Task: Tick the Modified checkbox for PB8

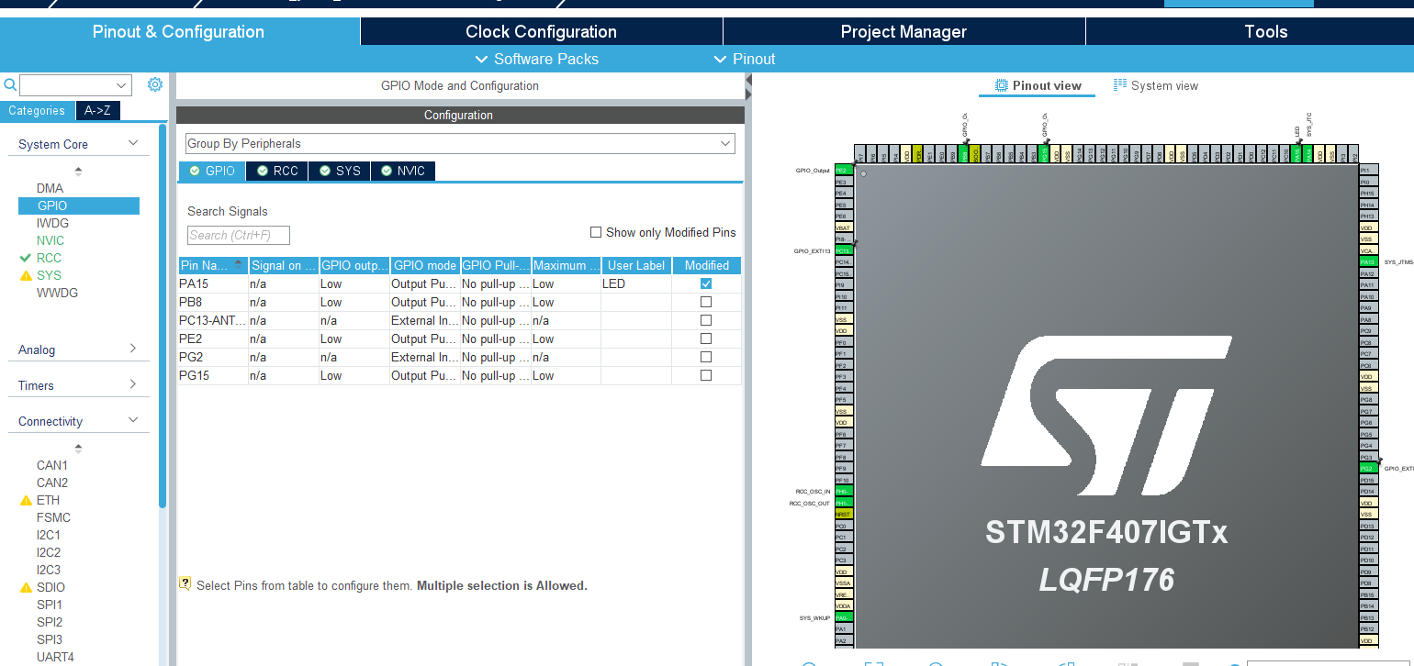Action: tap(706, 302)
